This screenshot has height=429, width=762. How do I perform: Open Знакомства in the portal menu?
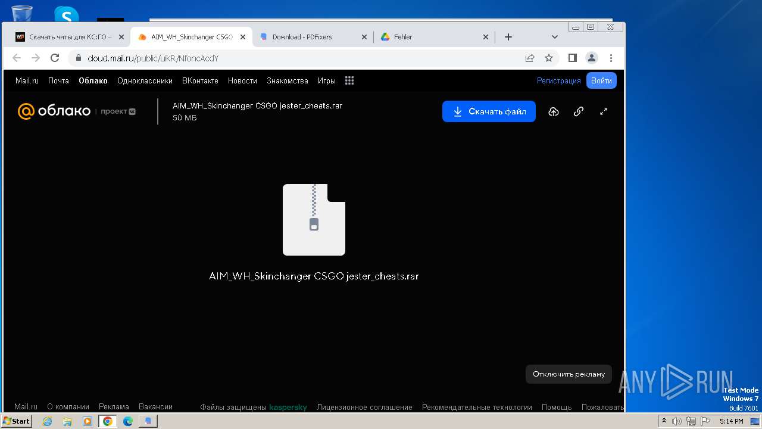click(x=288, y=80)
